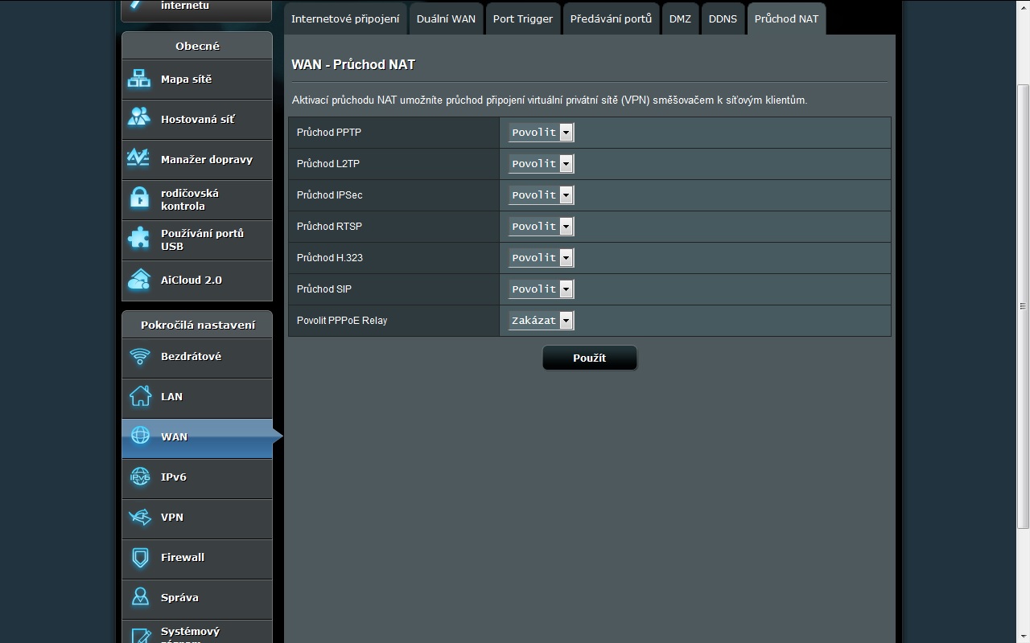Click the AiCloud 2.0 cloud icon
Viewport: 1030px width, 643px height.
139,280
